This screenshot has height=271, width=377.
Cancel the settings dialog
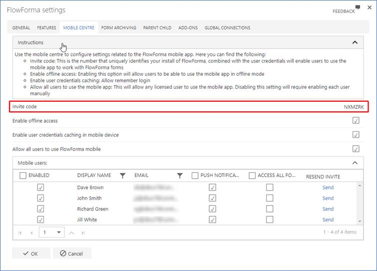click(x=72, y=254)
